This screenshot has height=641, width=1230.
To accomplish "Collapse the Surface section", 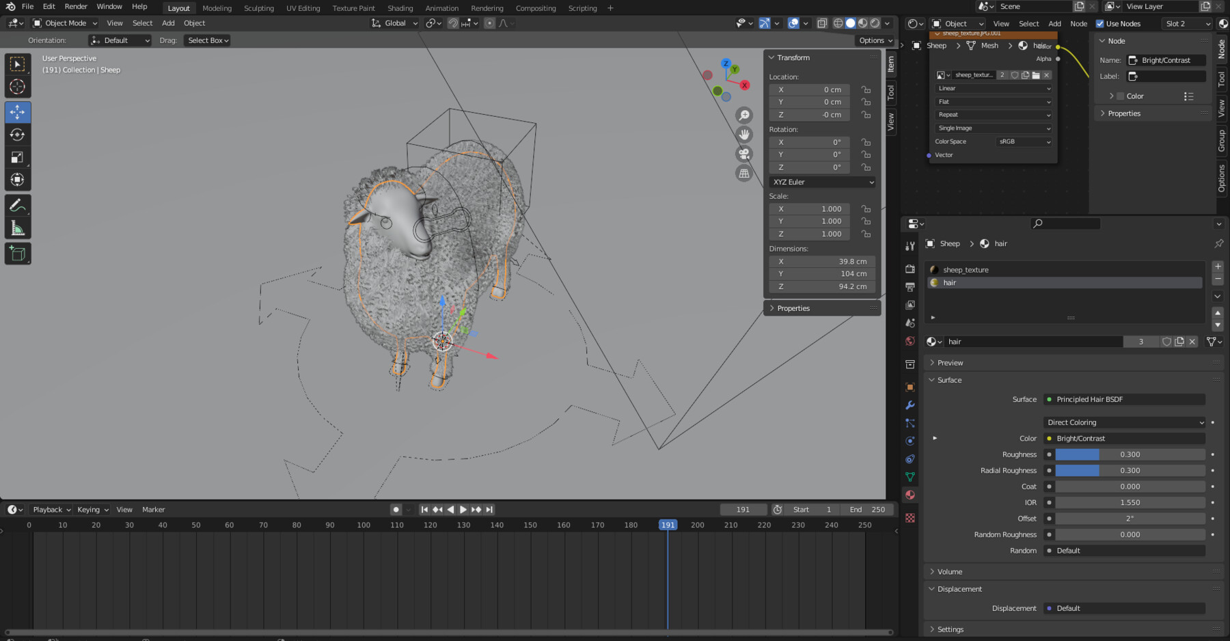I will pyautogui.click(x=949, y=379).
